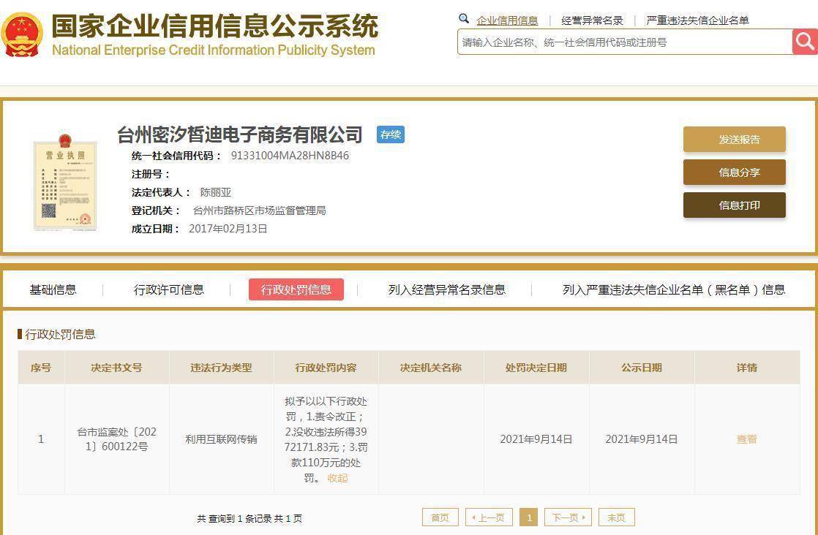Viewport: 818px width, 535px height.
Task: Click the 严重违法失信企业名单 navigation link
Action: coord(695,20)
